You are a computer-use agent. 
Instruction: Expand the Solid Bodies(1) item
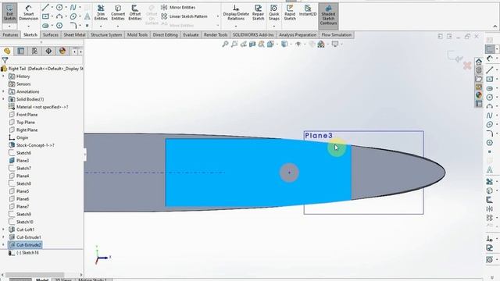(3, 99)
